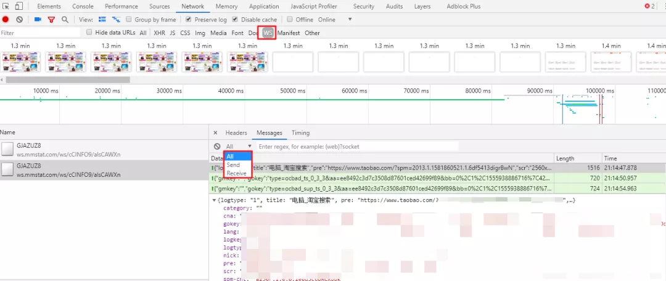Open the Audits tab
666x281 pixels.
point(395,6)
